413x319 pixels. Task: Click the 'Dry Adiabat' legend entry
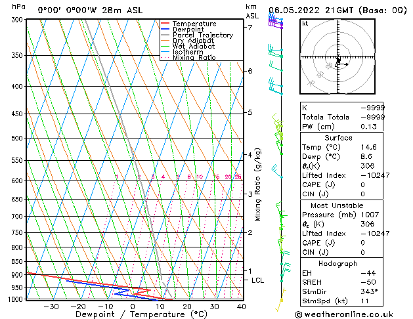[193, 41]
